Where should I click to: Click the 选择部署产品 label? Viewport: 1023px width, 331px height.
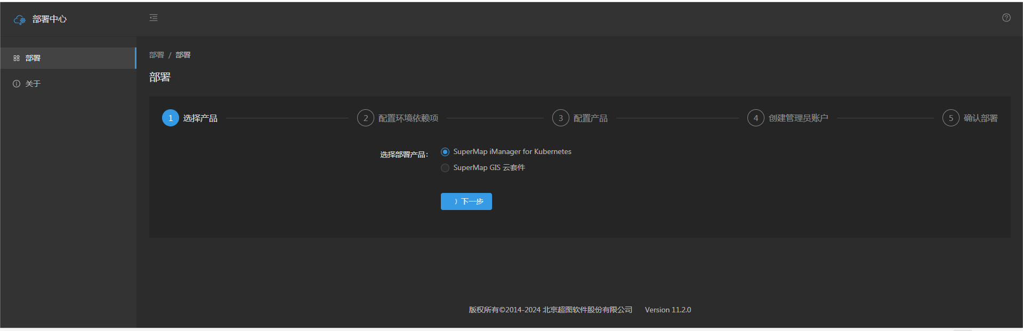pos(404,155)
